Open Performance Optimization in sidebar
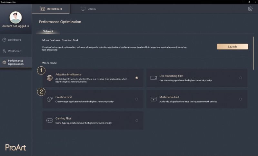The image size is (258, 156). pos(16,62)
